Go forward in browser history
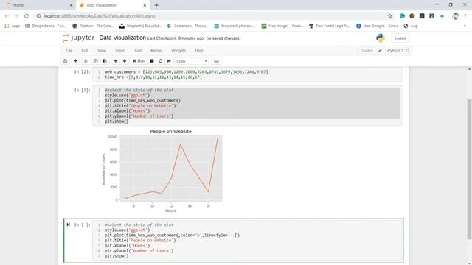The width and height of the screenshot is (472, 265). [x=16, y=16]
